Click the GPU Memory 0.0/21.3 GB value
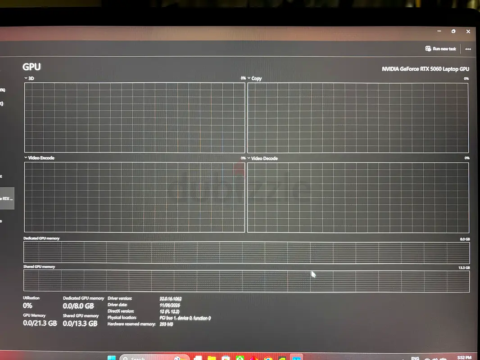 [40, 323]
